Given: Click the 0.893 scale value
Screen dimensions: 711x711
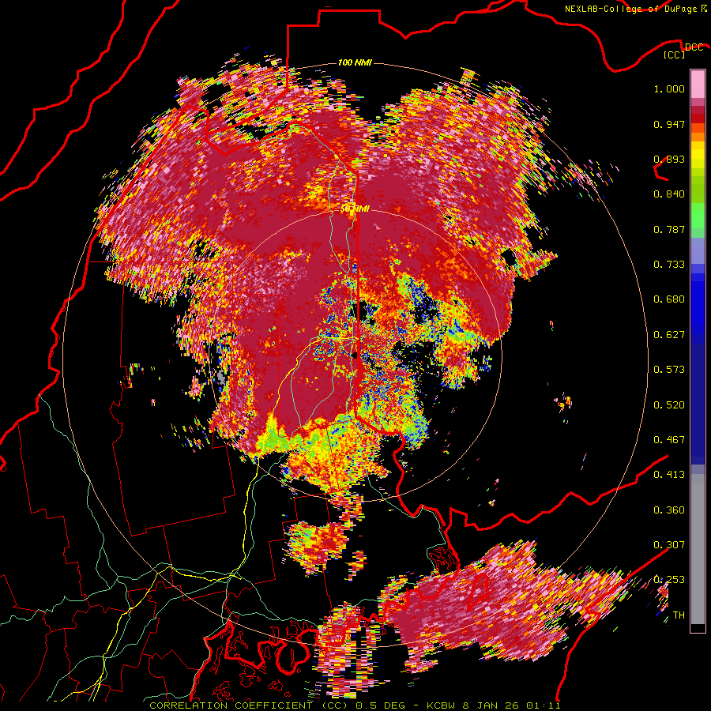Looking at the screenshot, I should pos(669,159).
